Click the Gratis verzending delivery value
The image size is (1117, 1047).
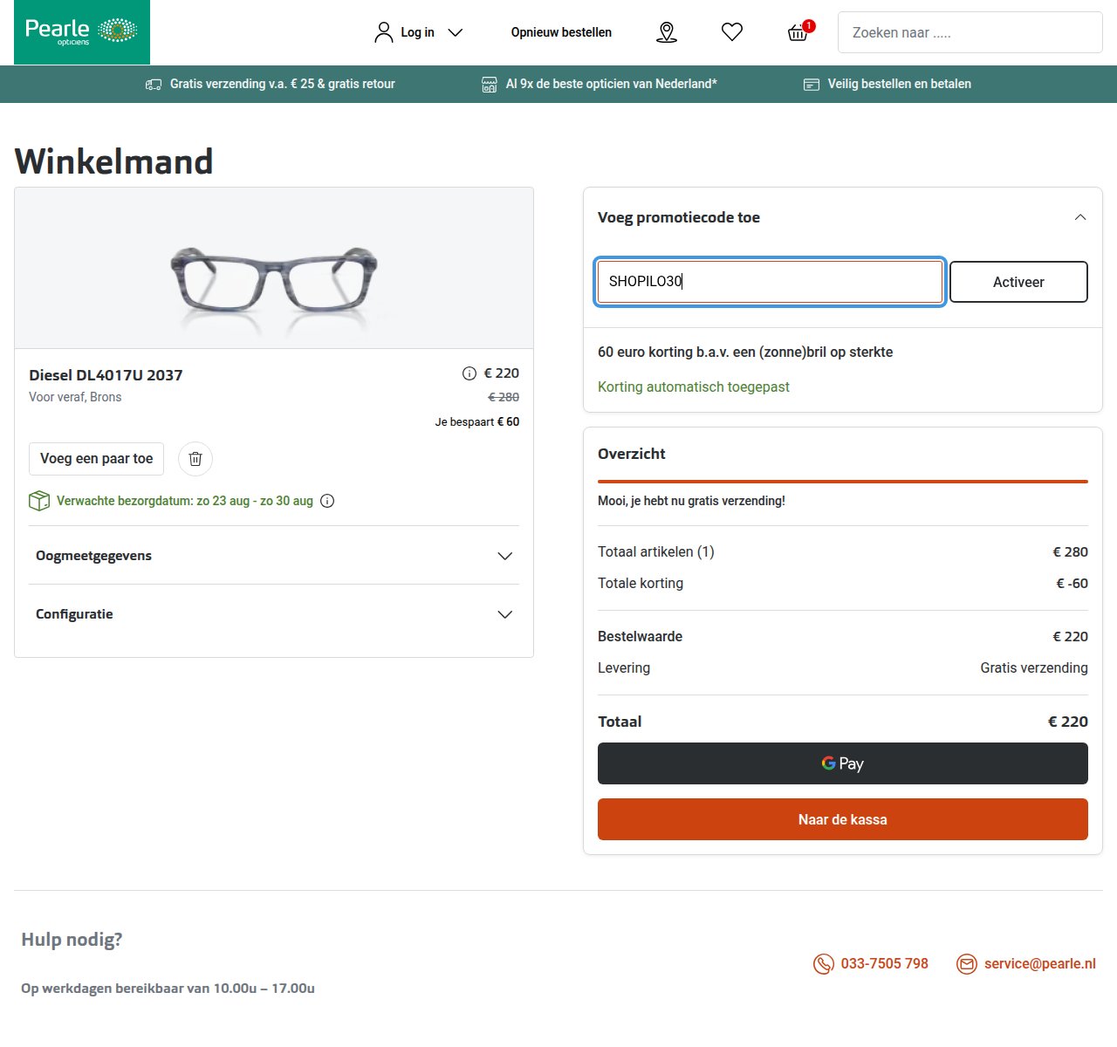(1034, 668)
